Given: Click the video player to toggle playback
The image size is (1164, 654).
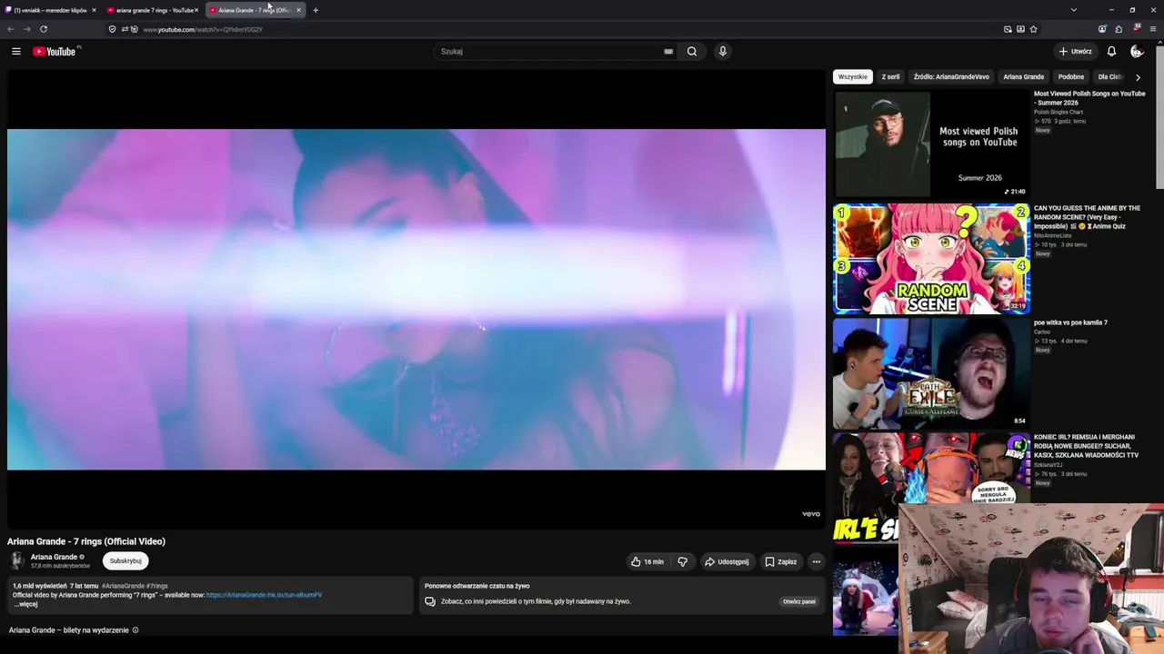Looking at the screenshot, I should click(x=416, y=300).
